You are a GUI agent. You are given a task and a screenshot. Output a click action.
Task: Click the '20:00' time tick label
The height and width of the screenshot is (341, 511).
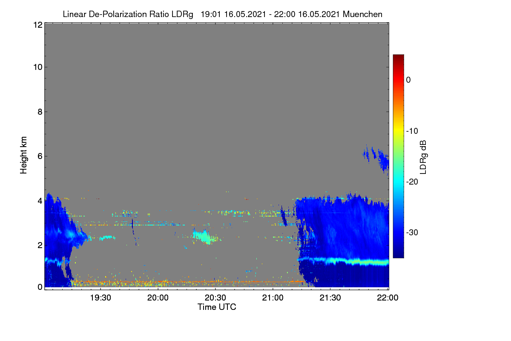pos(158,298)
